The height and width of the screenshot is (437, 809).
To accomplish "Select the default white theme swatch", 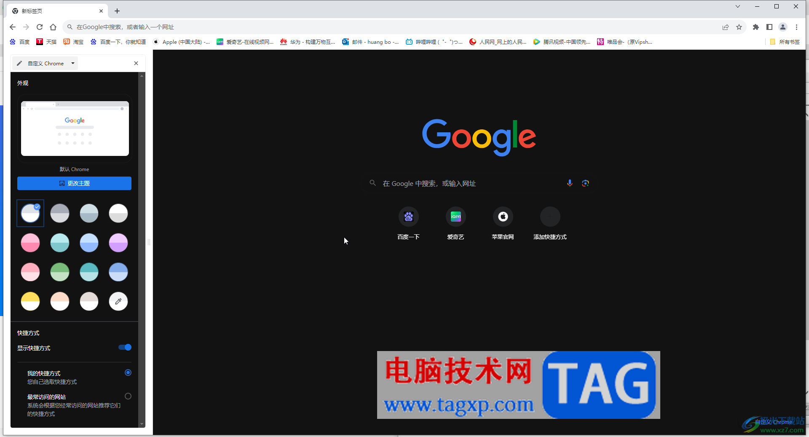I will [30, 213].
